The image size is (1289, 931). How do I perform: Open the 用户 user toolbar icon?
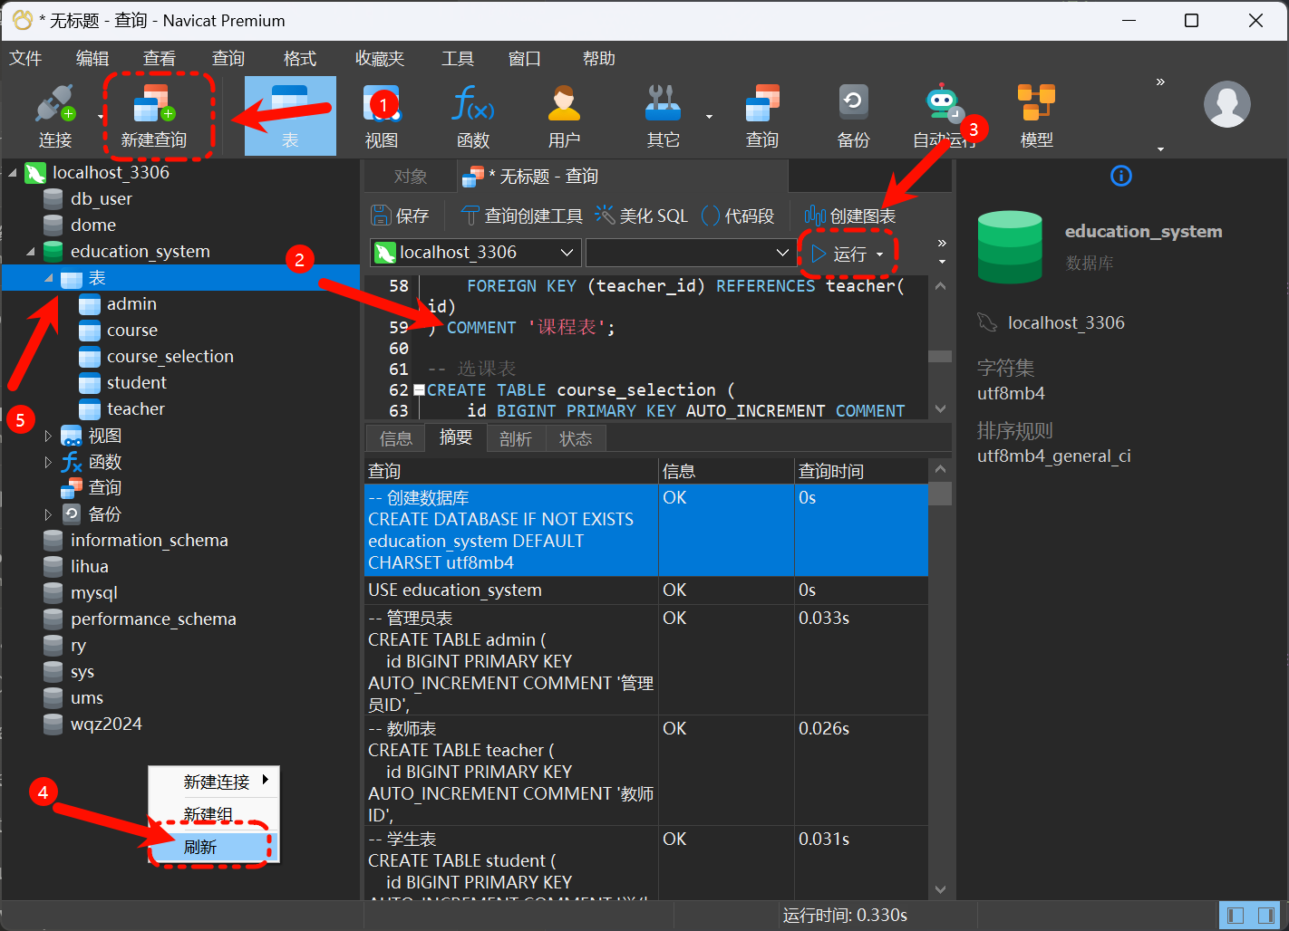click(x=564, y=116)
